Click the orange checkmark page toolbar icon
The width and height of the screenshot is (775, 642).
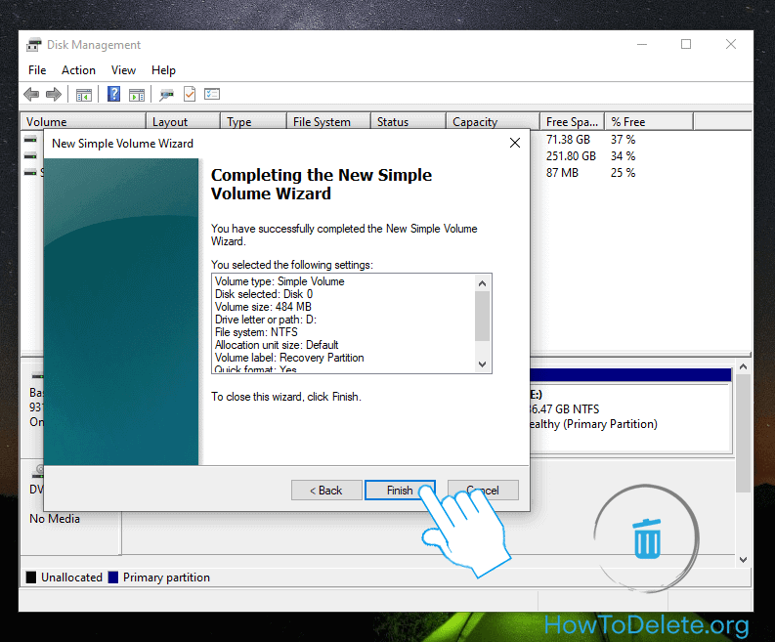190,95
